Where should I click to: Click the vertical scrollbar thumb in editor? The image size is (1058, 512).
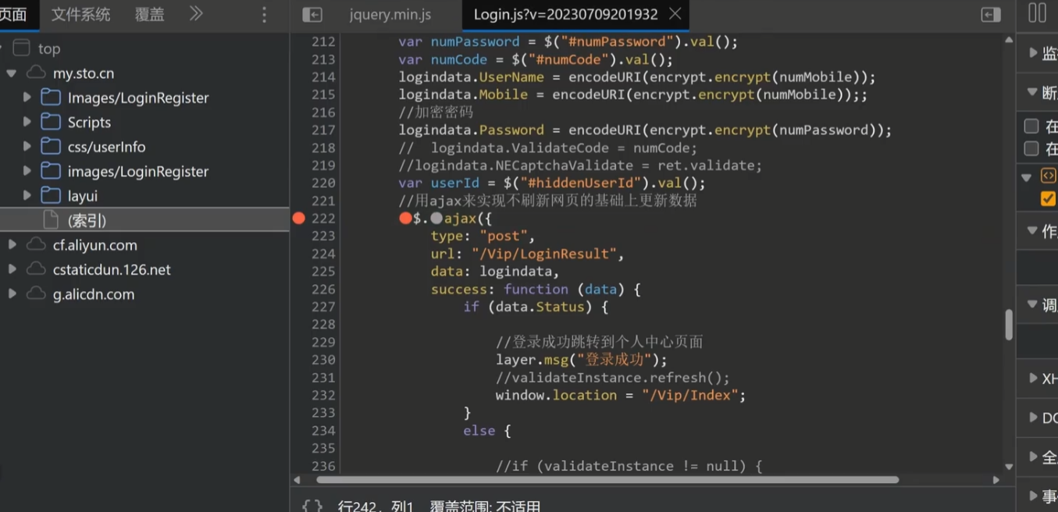point(1008,325)
